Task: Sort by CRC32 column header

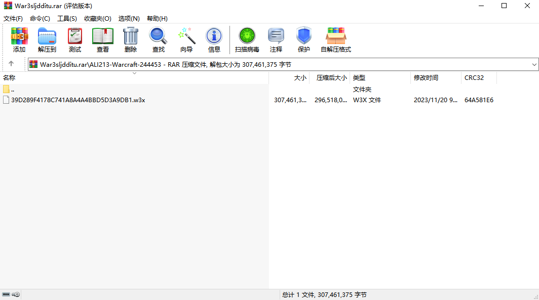Action: tap(479, 78)
